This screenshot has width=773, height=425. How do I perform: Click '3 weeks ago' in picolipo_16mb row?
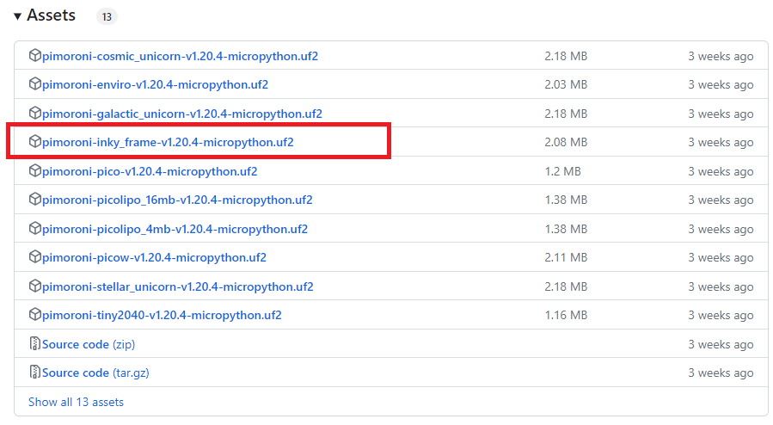pos(721,200)
